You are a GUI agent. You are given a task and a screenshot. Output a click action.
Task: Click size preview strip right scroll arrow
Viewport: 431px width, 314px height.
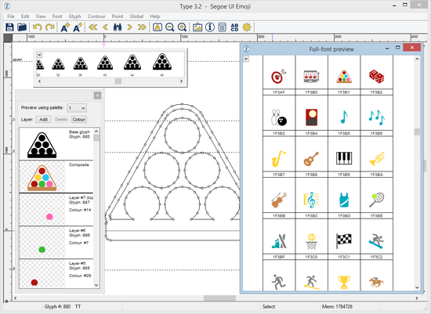point(181,81)
